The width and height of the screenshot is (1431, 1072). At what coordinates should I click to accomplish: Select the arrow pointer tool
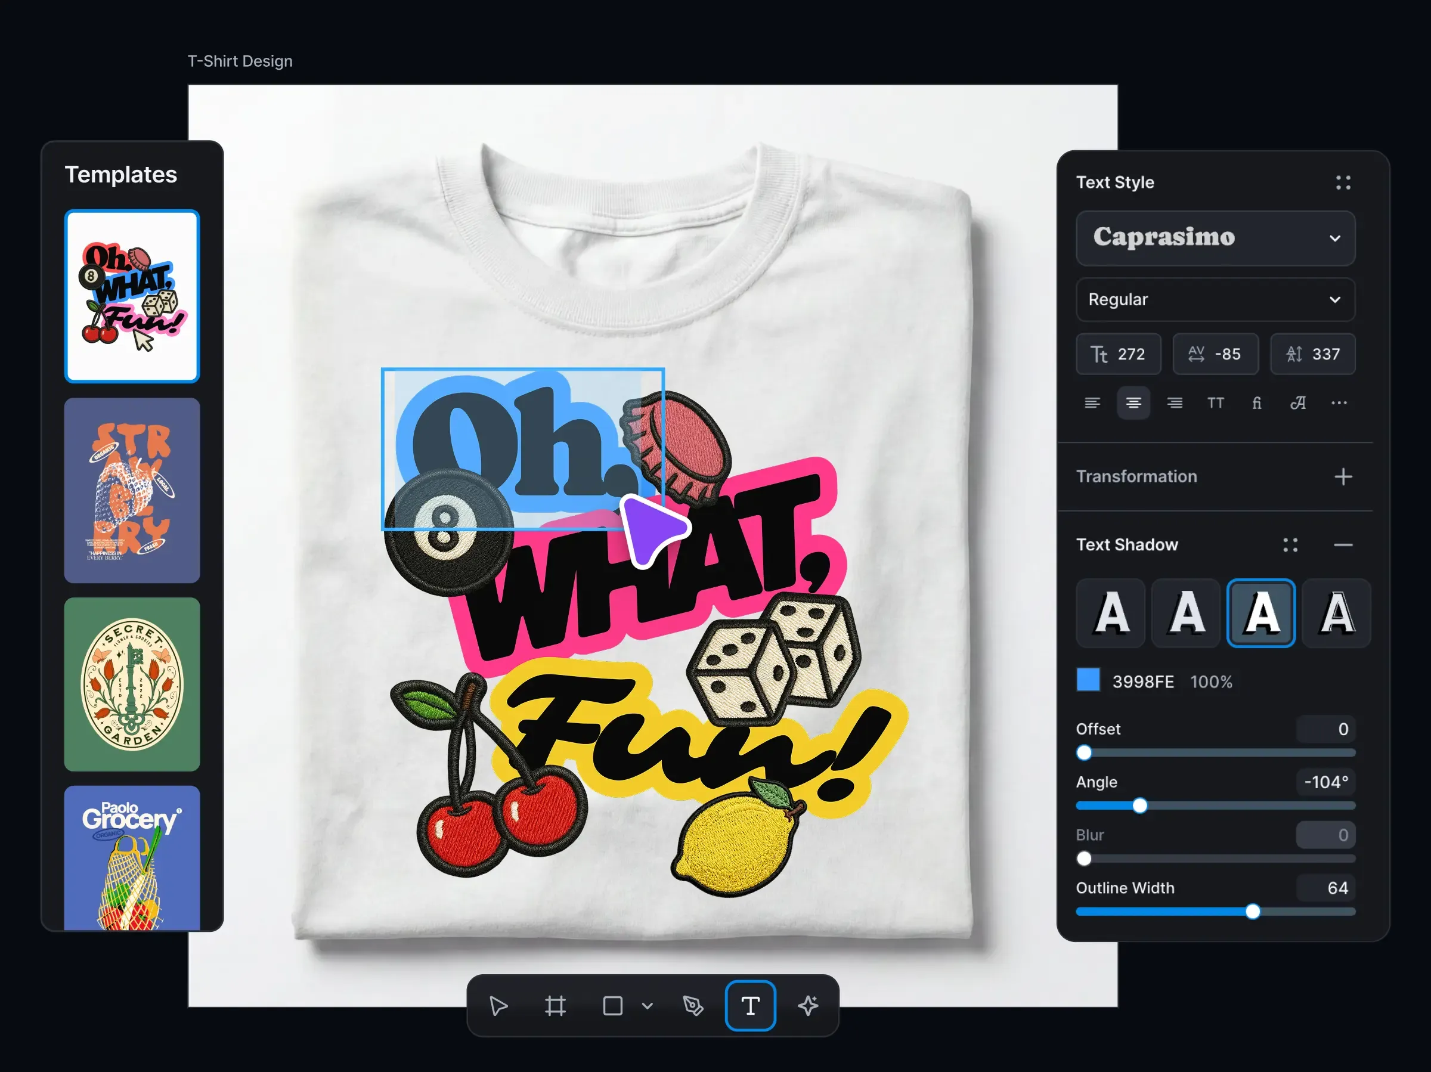click(499, 1006)
